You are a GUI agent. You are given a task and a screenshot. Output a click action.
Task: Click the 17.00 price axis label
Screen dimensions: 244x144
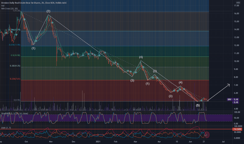236,5
